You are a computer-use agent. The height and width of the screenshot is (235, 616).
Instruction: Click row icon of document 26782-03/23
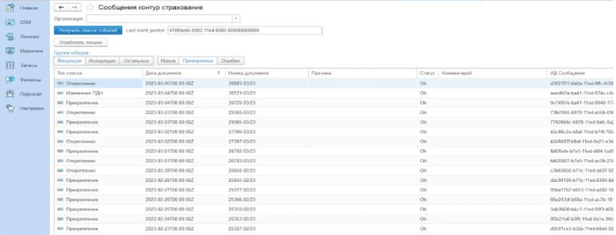pos(61,151)
